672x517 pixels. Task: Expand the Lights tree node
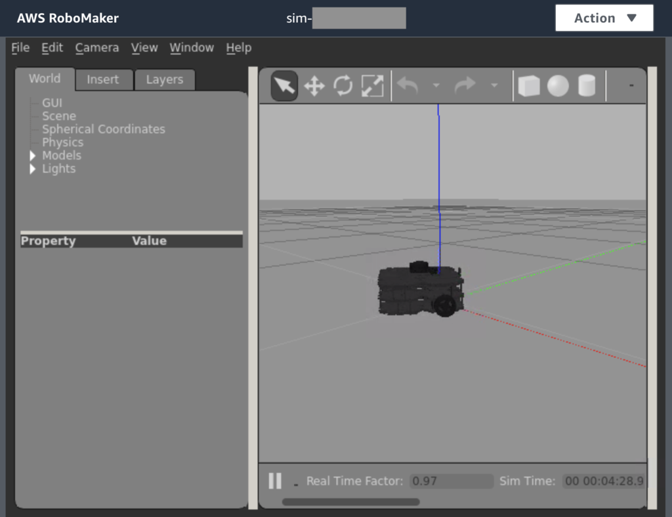coord(33,169)
